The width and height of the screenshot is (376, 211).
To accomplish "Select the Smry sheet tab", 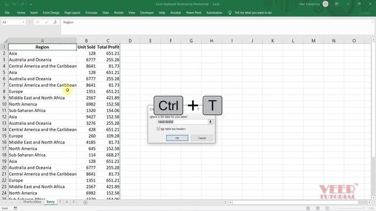I will coord(51,202).
